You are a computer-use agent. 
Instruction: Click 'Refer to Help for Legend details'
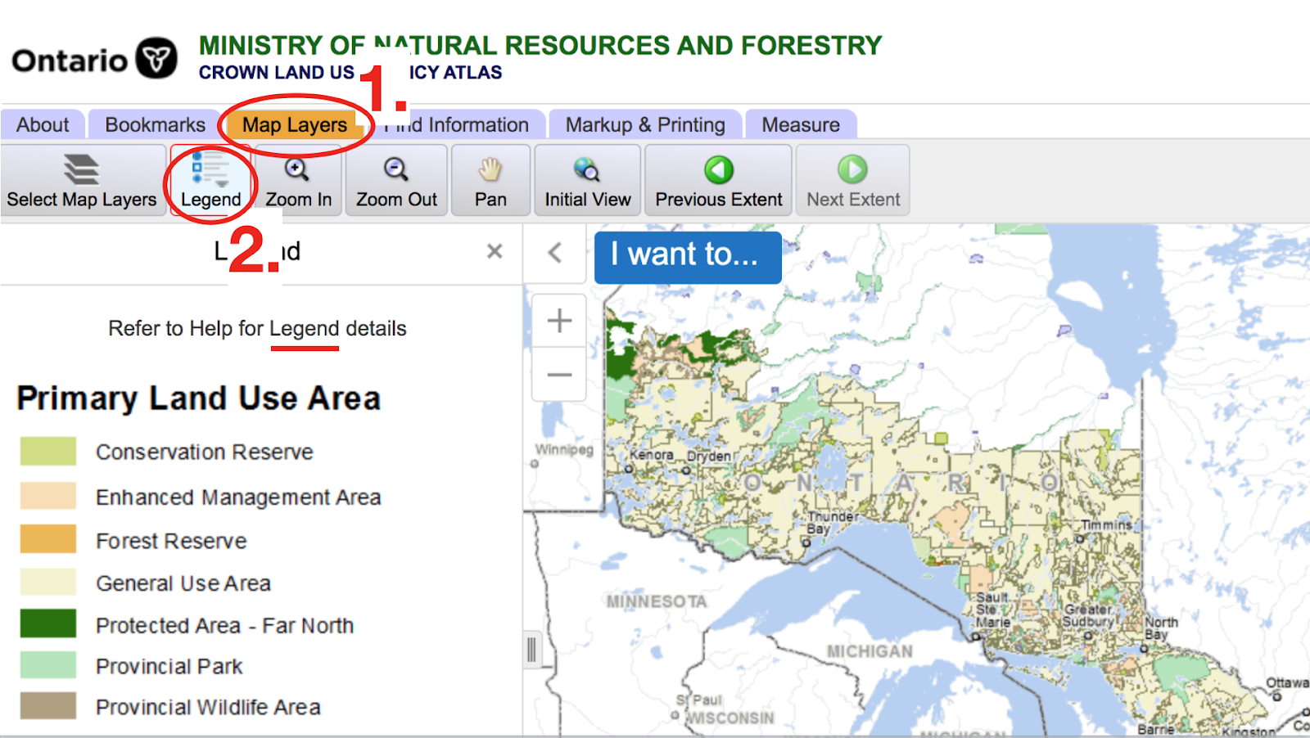(x=257, y=328)
